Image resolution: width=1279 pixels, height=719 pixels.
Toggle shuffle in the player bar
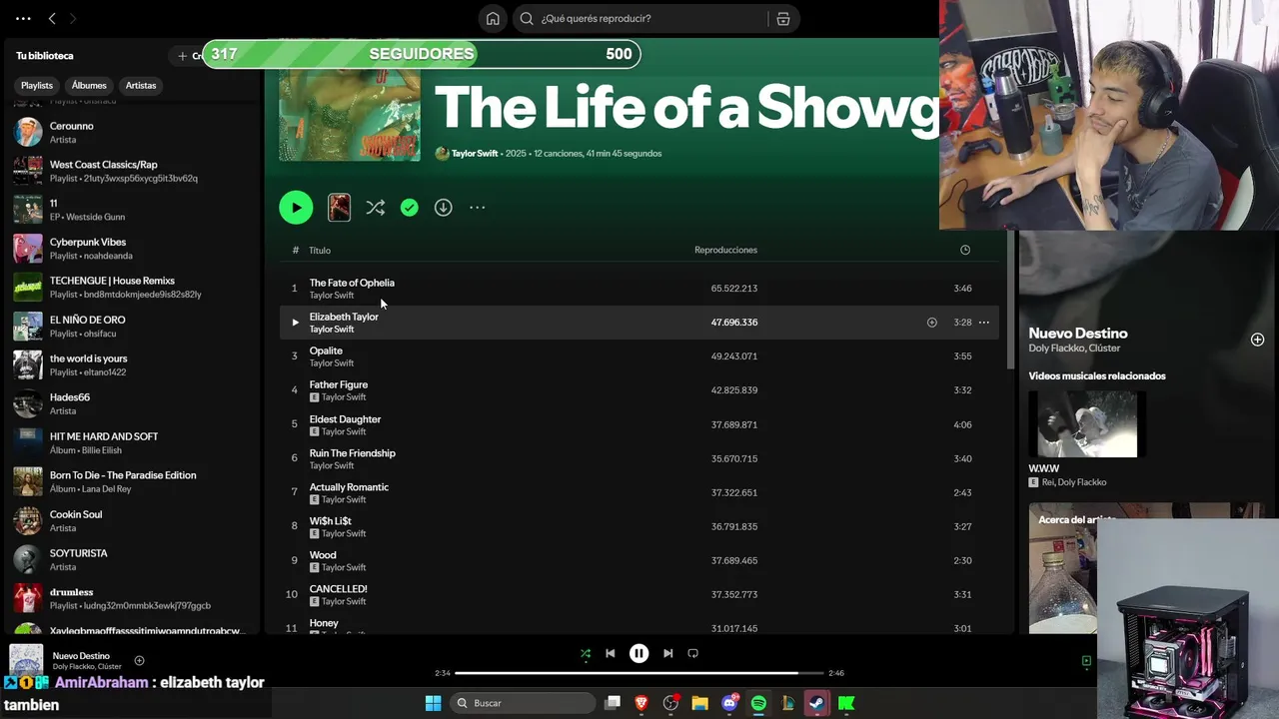pos(586,654)
